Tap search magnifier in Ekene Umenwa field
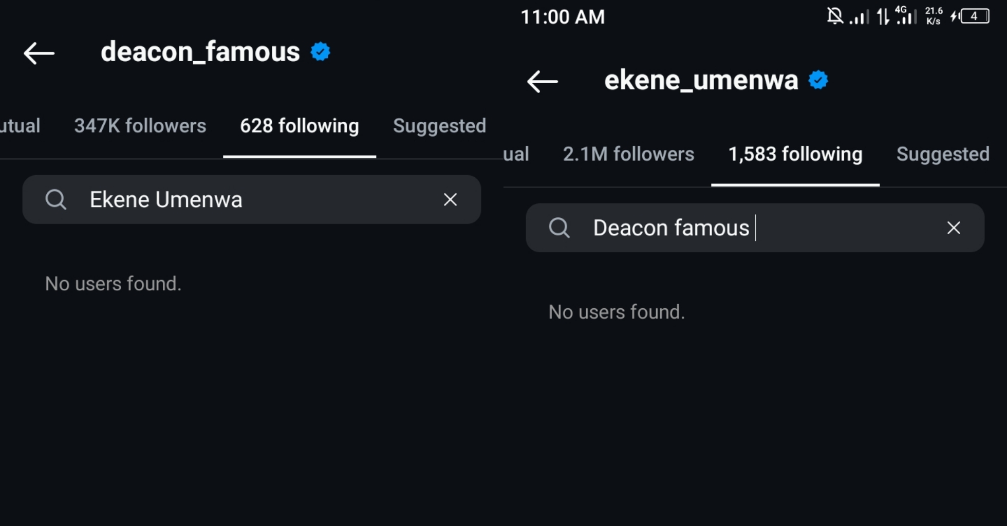The image size is (1007, 526). (56, 199)
